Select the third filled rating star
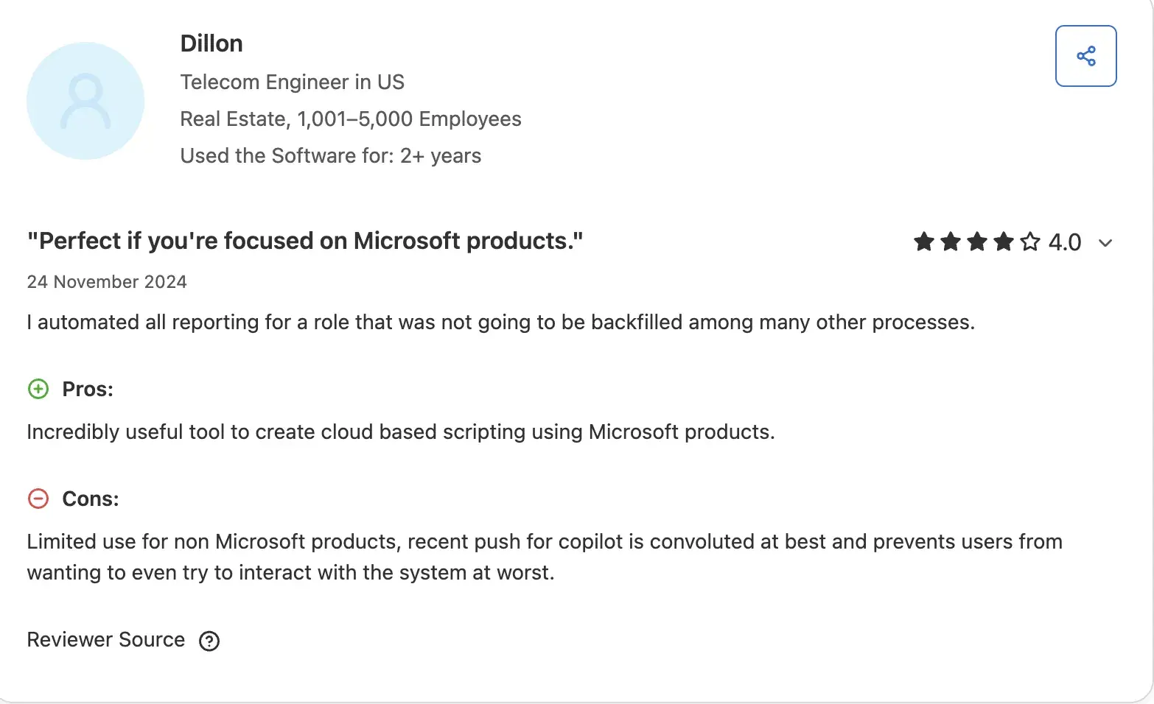This screenshot has height=704, width=1154. (977, 242)
